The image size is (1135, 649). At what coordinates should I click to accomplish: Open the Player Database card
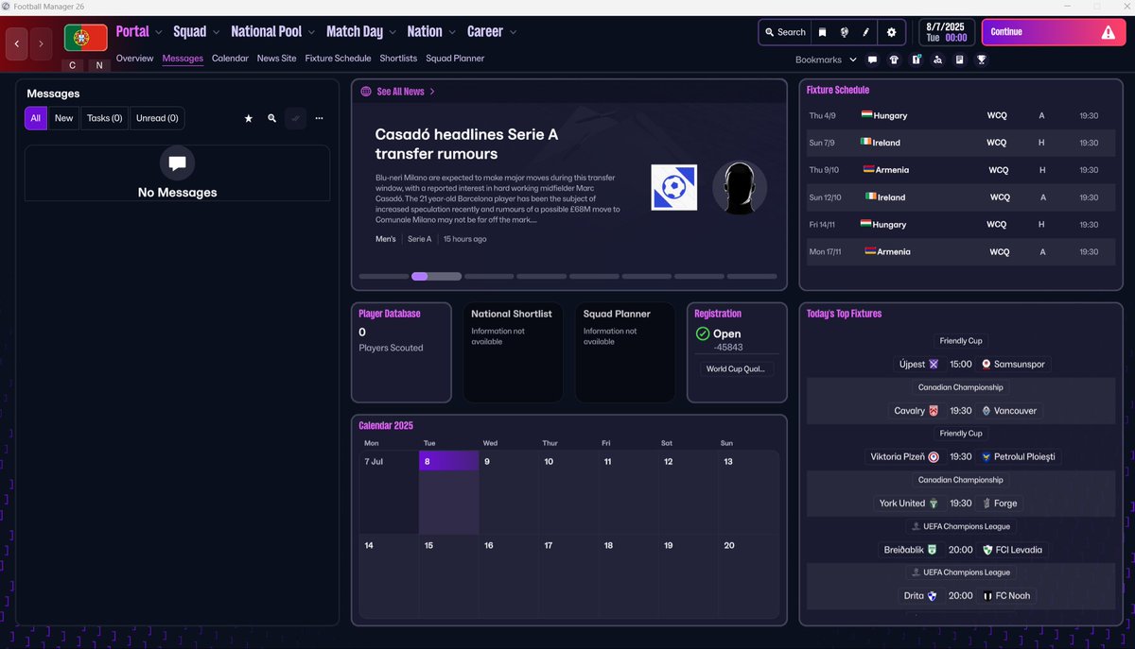pos(401,352)
